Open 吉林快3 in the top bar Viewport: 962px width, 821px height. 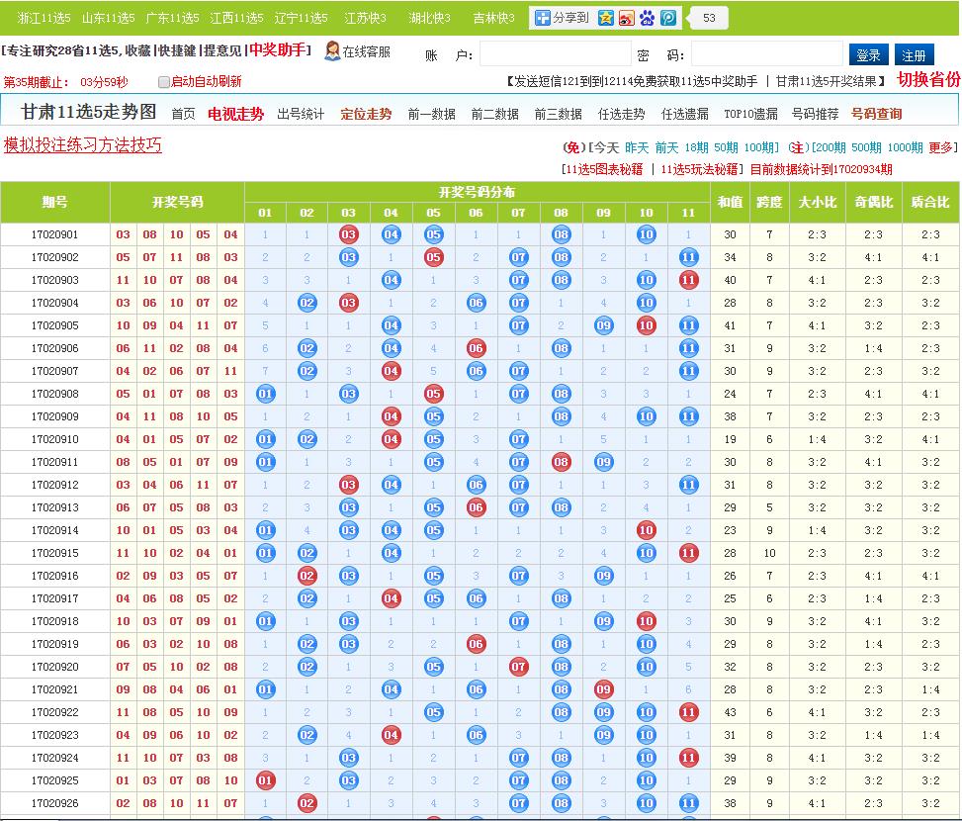(494, 18)
